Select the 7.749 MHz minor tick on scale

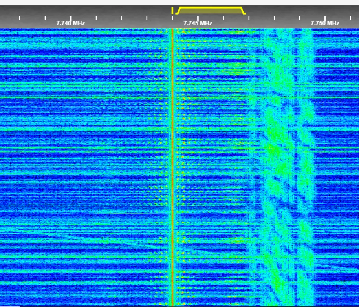(299, 18)
